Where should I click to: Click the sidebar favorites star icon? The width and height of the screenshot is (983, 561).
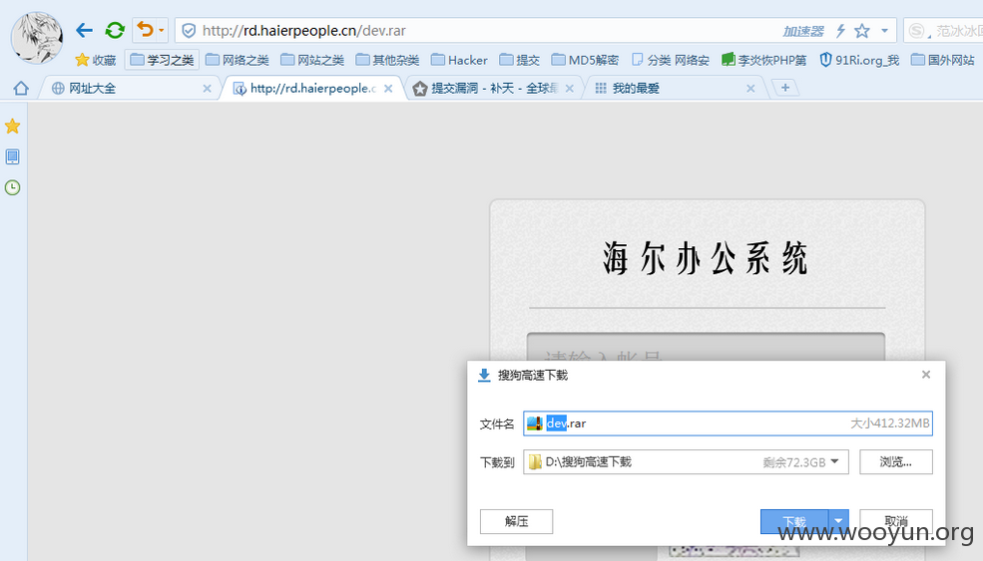[13, 127]
